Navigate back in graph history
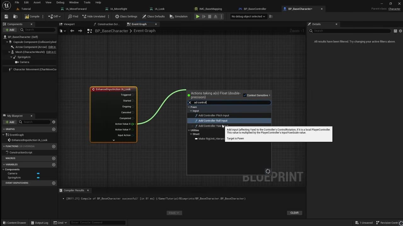 coord(72,31)
